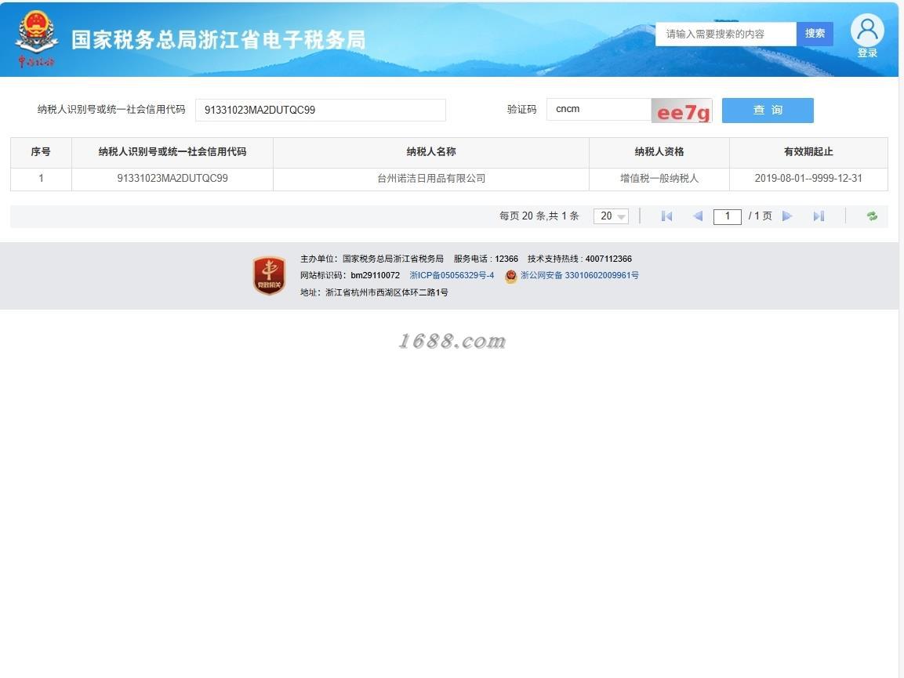Click the site ID bm29110072 text
Screen dimensions: 904x678
(350, 276)
